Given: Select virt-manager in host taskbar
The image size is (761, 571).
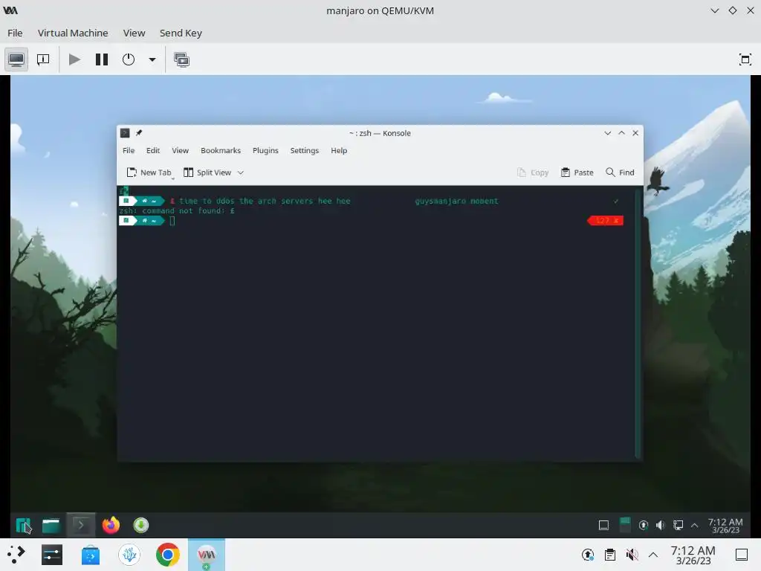Looking at the screenshot, I should click(x=207, y=555).
